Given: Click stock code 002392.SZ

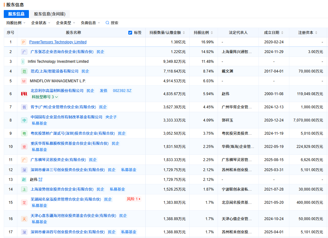Looking at the screenshot, I should click(x=122, y=91).
